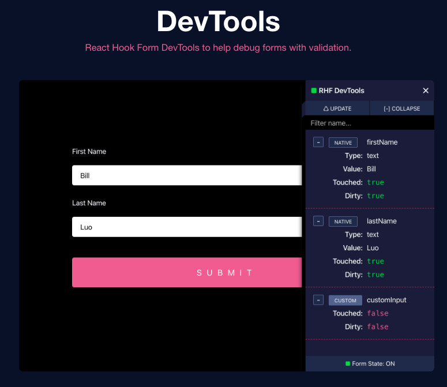Toggle the Form State: ON bar
The height and width of the screenshot is (387, 447).
[x=370, y=363]
